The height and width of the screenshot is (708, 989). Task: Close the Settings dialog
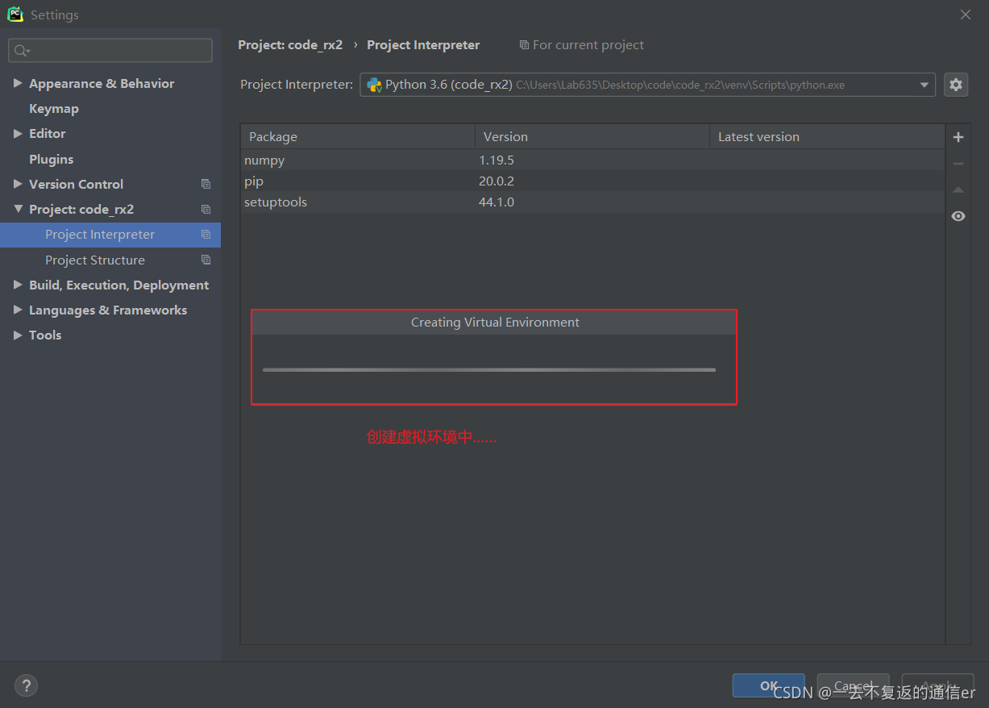tap(965, 15)
